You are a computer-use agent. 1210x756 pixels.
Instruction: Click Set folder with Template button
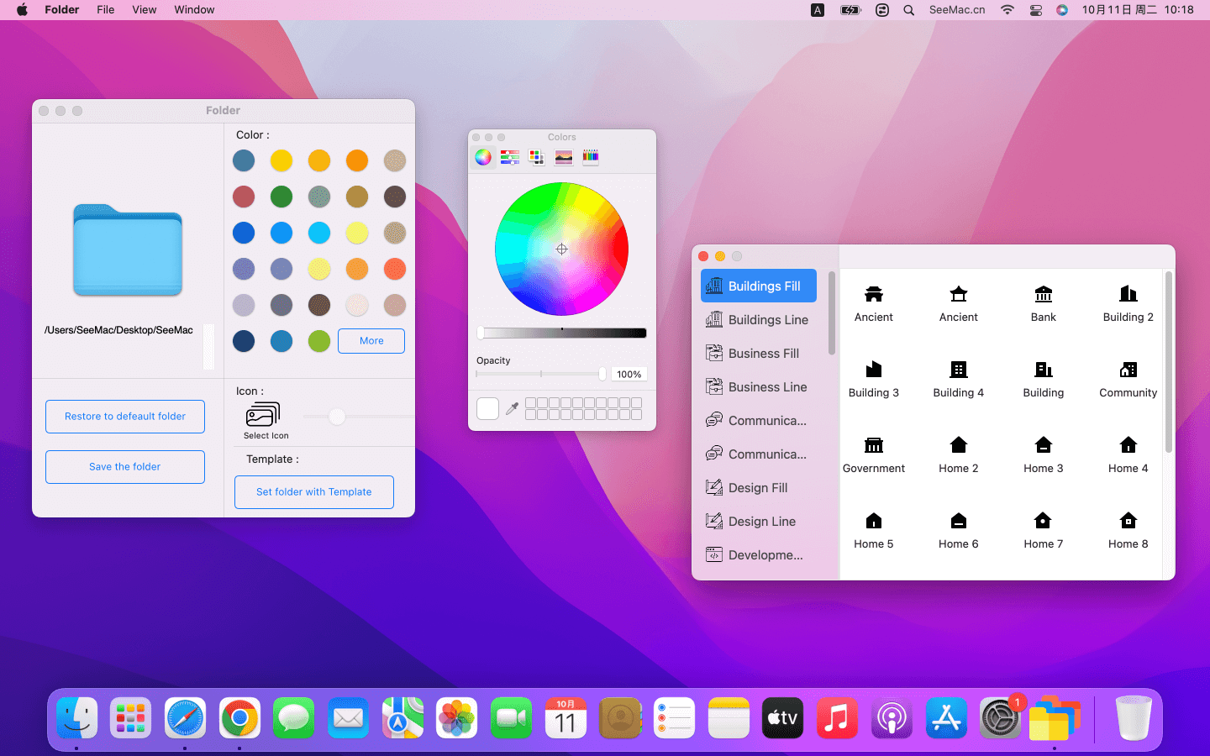tap(313, 492)
